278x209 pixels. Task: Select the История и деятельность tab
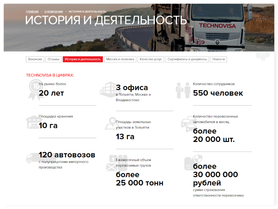(83, 59)
